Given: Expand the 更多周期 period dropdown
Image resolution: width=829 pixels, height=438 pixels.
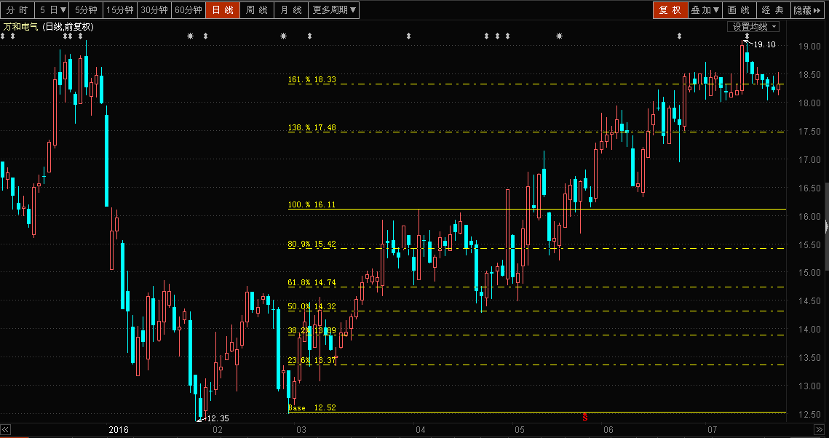Looking at the screenshot, I should (335, 10).
